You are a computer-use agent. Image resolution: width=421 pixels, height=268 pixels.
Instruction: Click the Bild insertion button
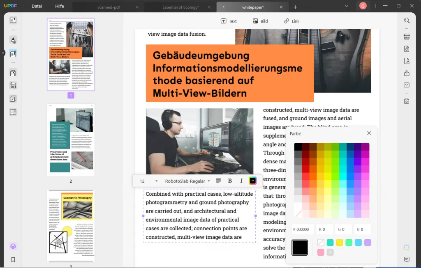click(x=260, y=21)
